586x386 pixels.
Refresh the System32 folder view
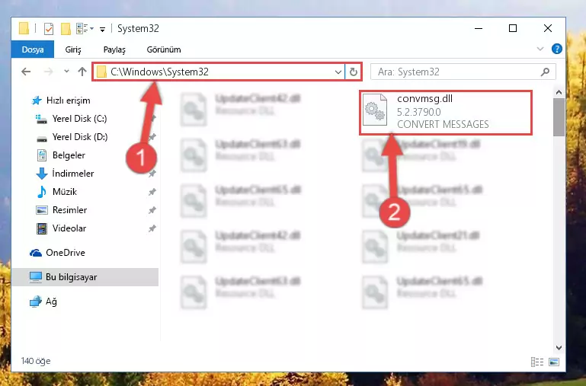click(353, 72)
